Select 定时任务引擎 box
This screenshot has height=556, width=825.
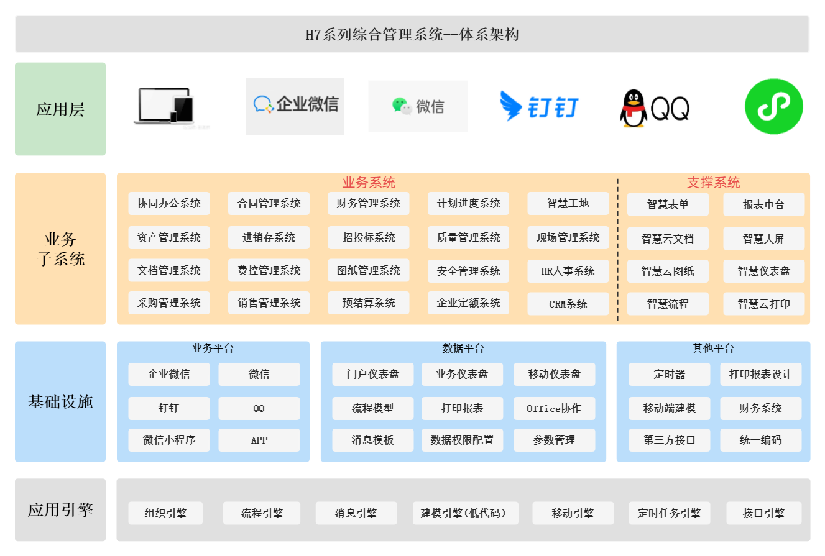tap(669, 514)
